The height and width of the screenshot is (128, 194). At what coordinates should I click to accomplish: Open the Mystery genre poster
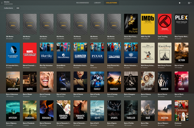coord(13,110)
